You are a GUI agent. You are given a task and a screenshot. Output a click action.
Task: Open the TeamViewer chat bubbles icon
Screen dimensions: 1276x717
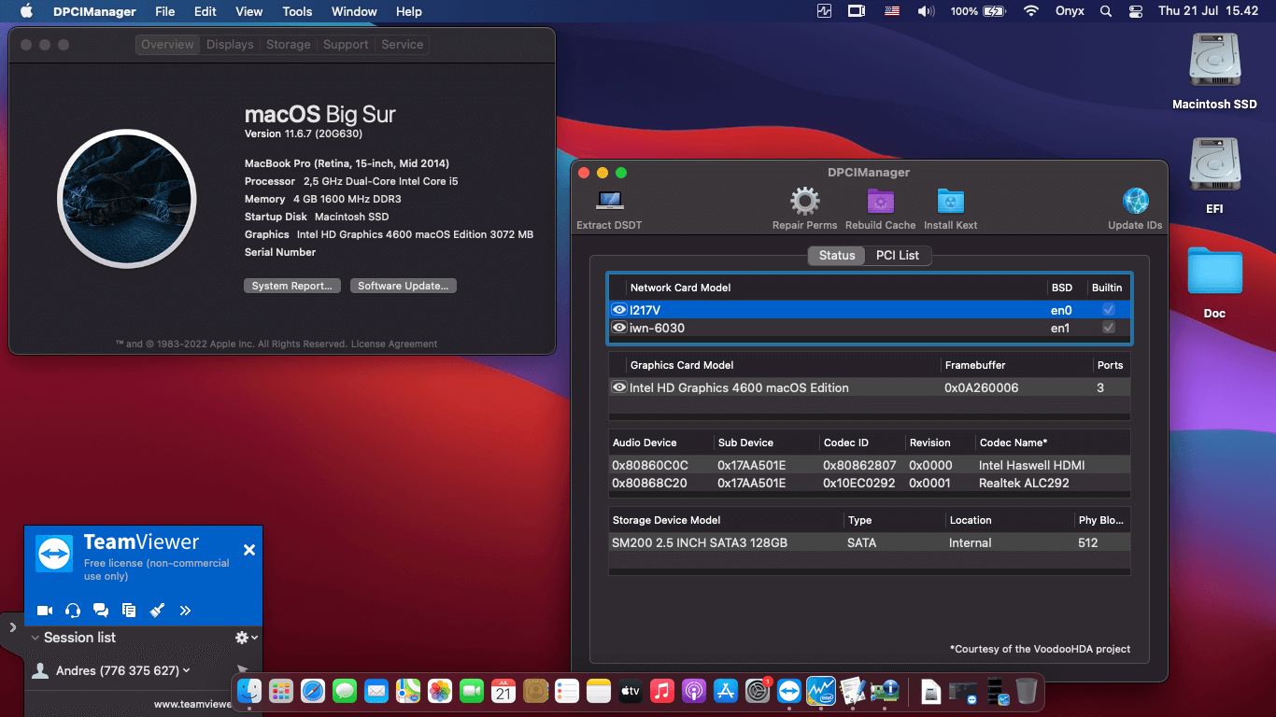pos(101,611)
